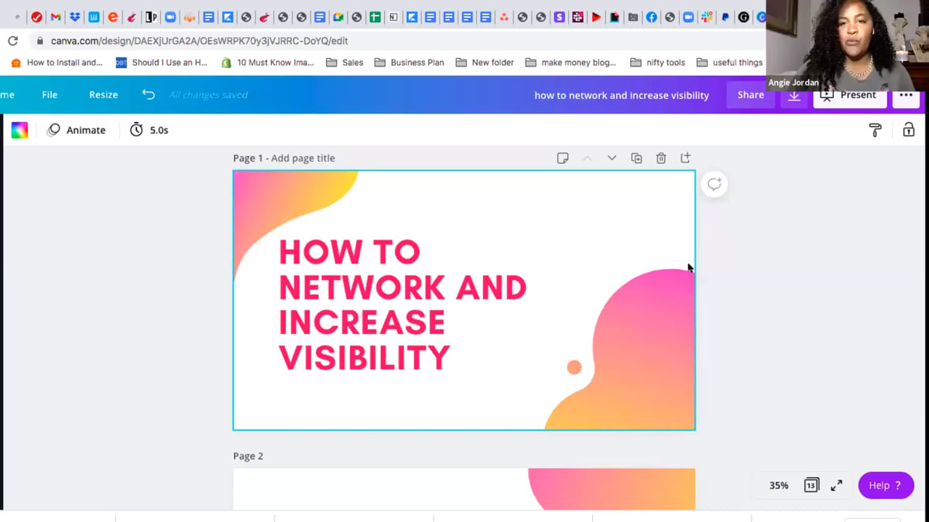Image resolution: width=929 pixels, height=522 pixels.
Task: Lock the design elements
Action: point(908,130)
